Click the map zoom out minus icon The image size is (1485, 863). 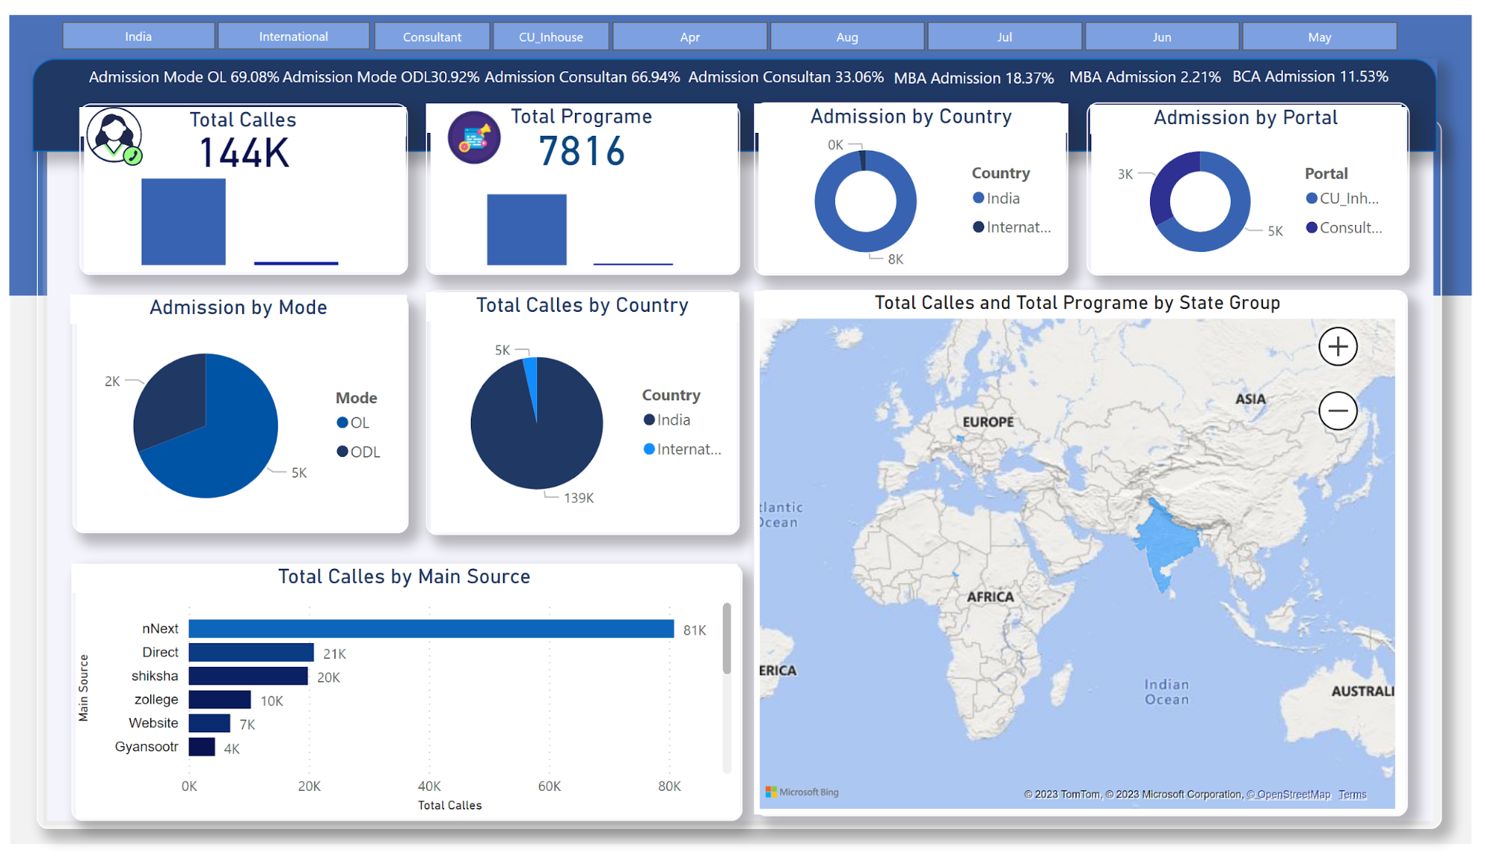(x=1338, y=411)
